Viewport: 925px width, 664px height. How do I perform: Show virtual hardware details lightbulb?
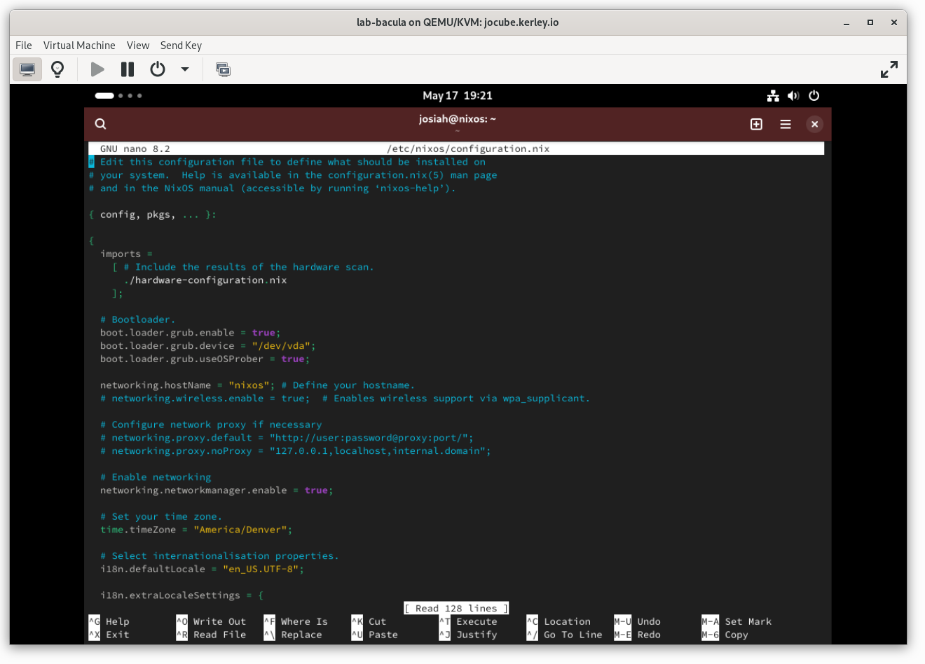point(57,69)
